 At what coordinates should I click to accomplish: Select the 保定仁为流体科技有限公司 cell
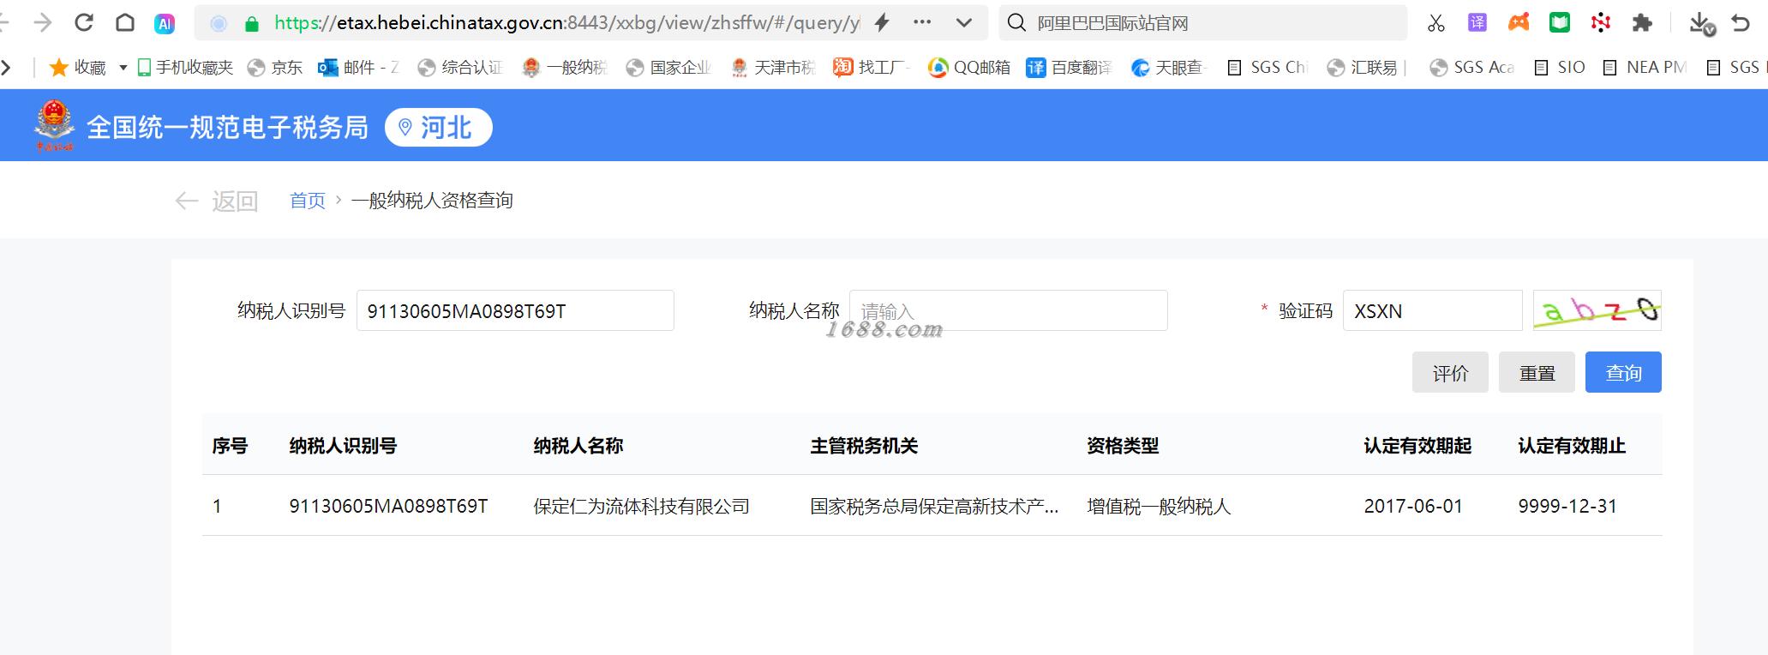click(641, 507)
